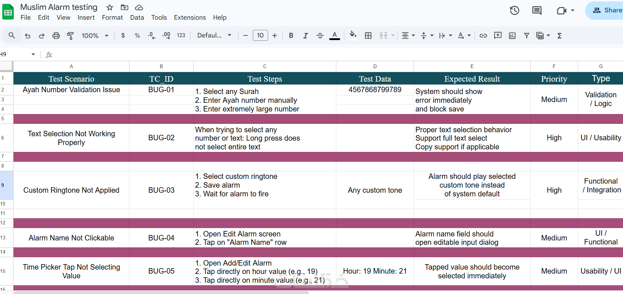Activate the paint format tool
This screenshot has width=623, height=294.
(70, 35)
